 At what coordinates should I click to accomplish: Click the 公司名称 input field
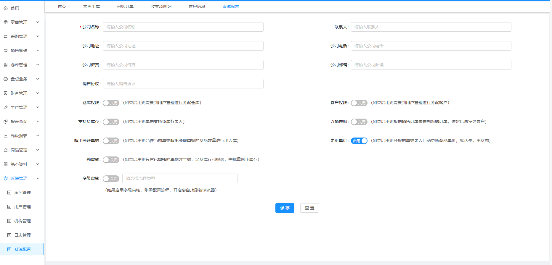pyautogui.click(x=183, y=27)
